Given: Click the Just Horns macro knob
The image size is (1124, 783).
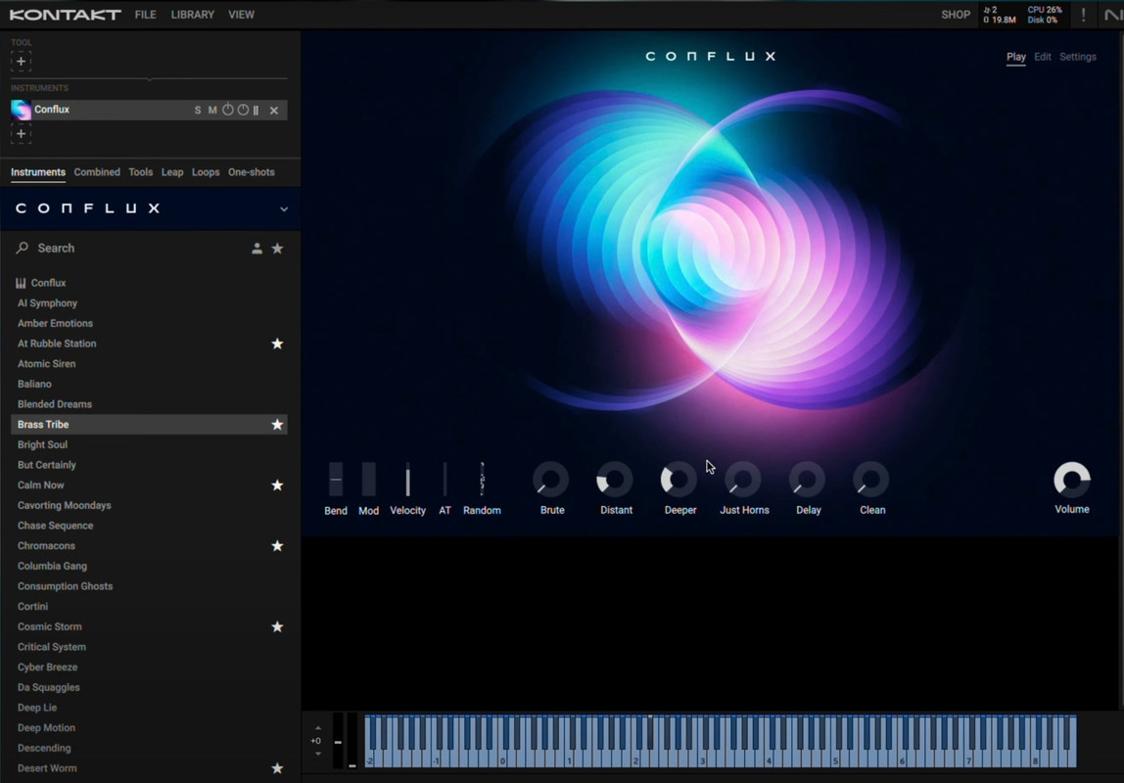Looking at the screenshot, I should click(743, 480).
